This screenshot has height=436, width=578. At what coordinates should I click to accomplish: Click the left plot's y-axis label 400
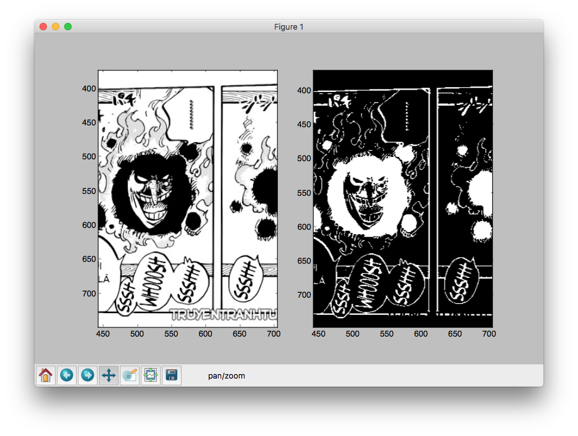[x=89, y=88]
